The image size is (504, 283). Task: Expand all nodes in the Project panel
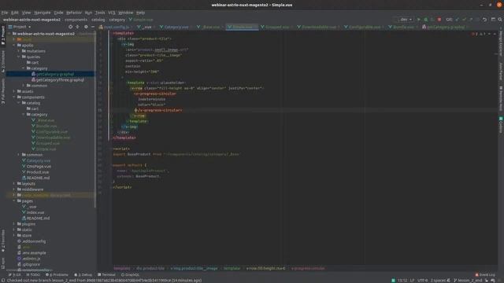click(77, 27)
